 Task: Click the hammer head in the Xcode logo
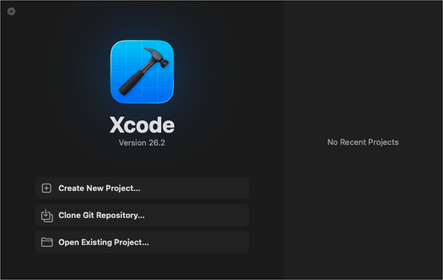tap(156, 56)
